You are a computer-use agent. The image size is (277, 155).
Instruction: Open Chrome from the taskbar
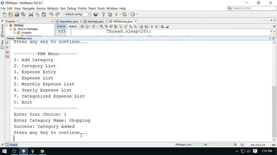(x=42, y=151)
